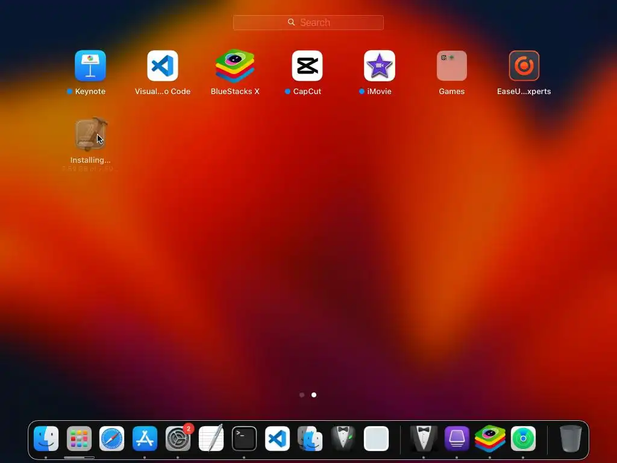This screenshot has width=617, height=463.
Task: Open the purple Apple Configurator icon in the Dock
Action: click(x=457, y=438)
